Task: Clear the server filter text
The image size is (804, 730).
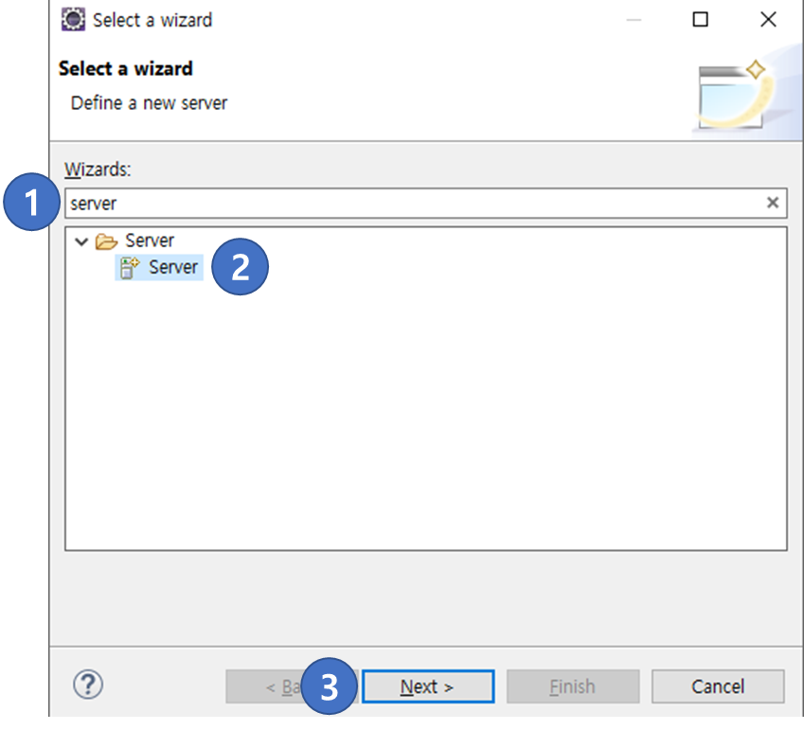Action: [x=772, y=203]
